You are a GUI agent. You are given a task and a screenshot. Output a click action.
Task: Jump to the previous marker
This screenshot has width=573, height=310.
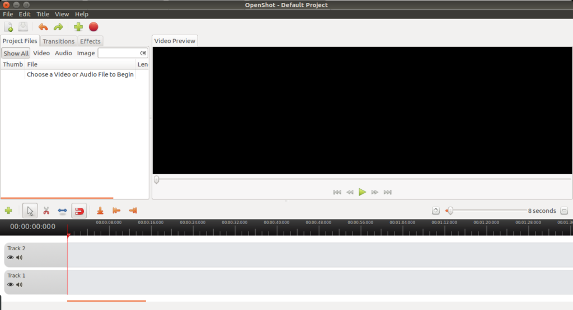(116, 211)
